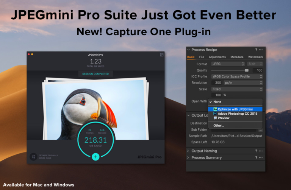
Task: Click the teal plus add-photos button
Action: pyautogui.click(x=95, y=157)
